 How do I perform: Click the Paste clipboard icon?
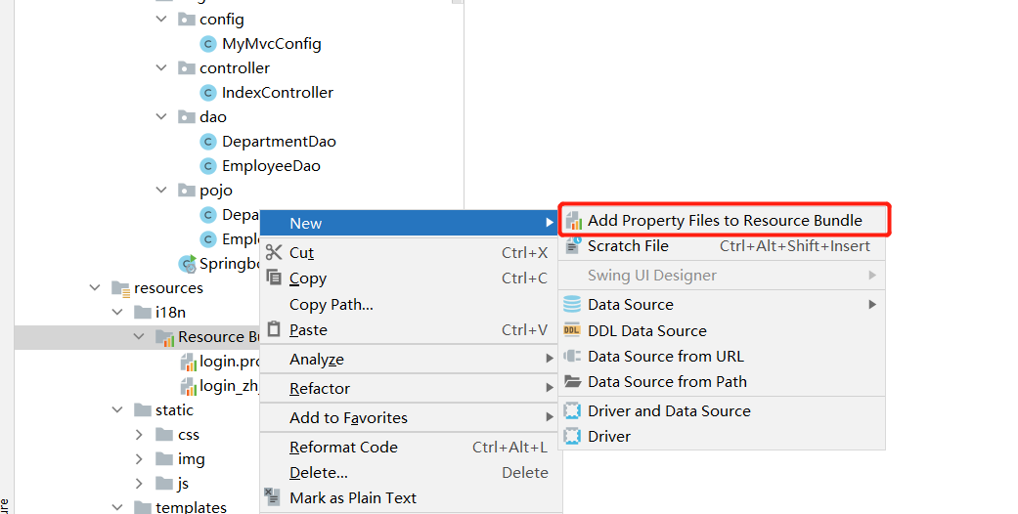pyautogui.click(x=274, y=330)
